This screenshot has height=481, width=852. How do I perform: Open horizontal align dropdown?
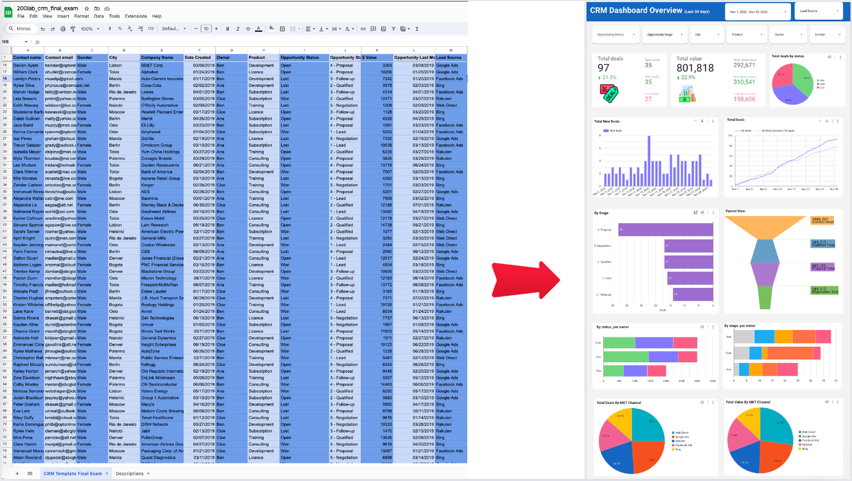[310, 29]
